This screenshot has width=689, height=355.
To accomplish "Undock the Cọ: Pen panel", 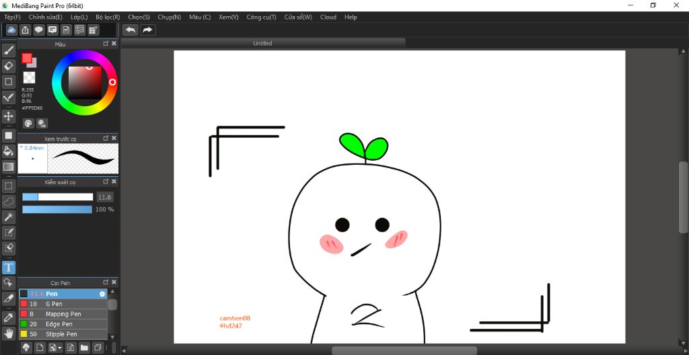I will pos(106,282).
